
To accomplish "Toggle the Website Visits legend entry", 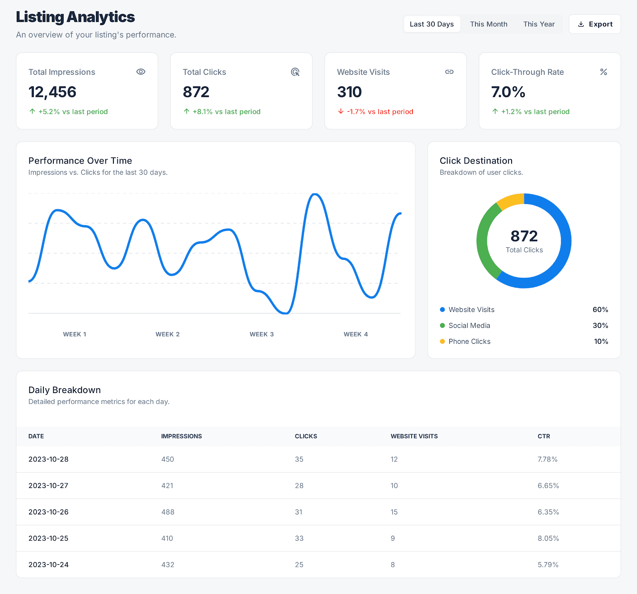I will pos(471,310).
